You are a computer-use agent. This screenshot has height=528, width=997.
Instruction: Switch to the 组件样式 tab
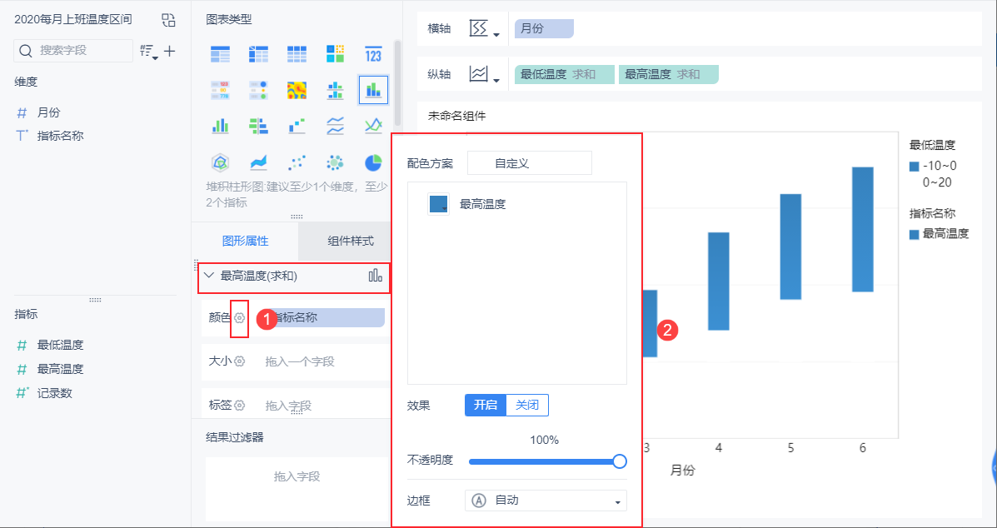coord(351,241)
